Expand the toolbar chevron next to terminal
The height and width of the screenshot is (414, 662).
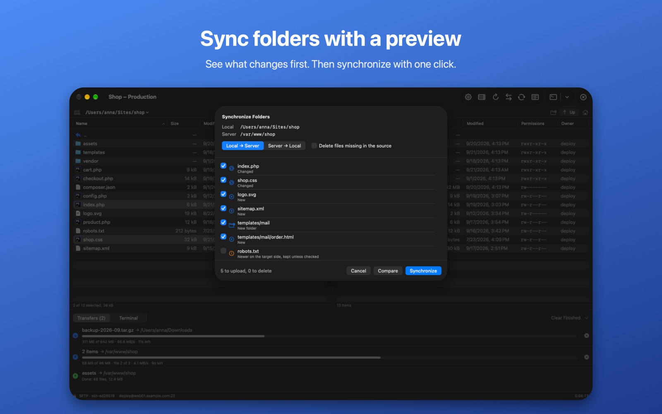[567, 97]
